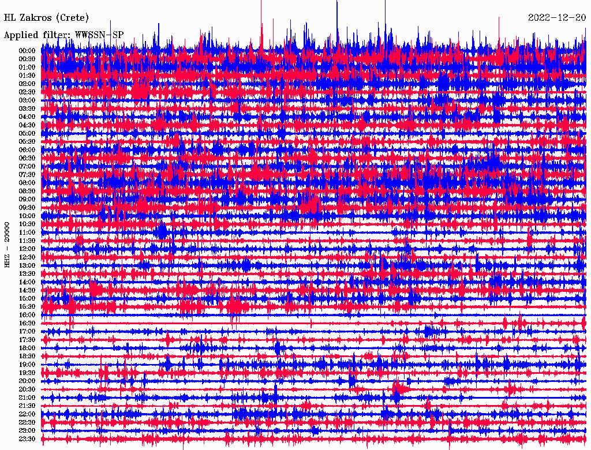Click the '17:30' time label
This screenshot has height=450, width=591.
[x=27, y=340]
